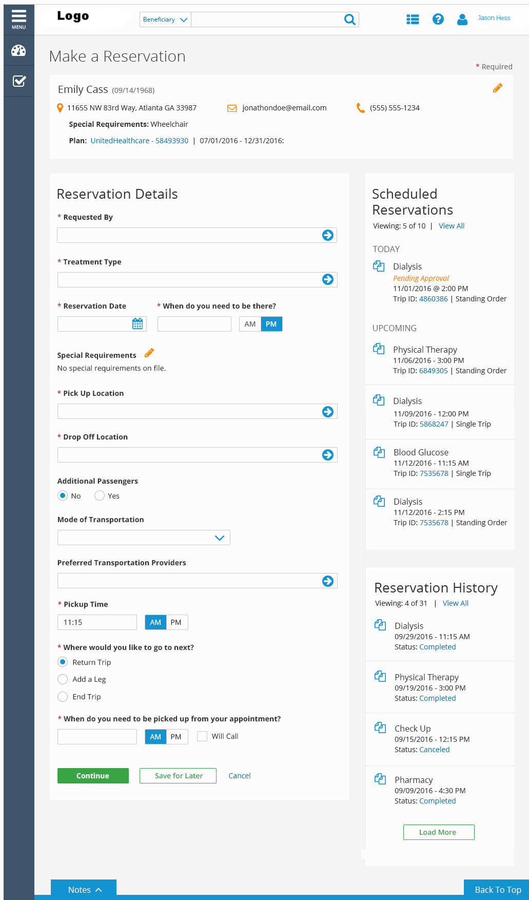View all scheduled reservations
This screenshot has height=900, width=529.
(452, 226)
